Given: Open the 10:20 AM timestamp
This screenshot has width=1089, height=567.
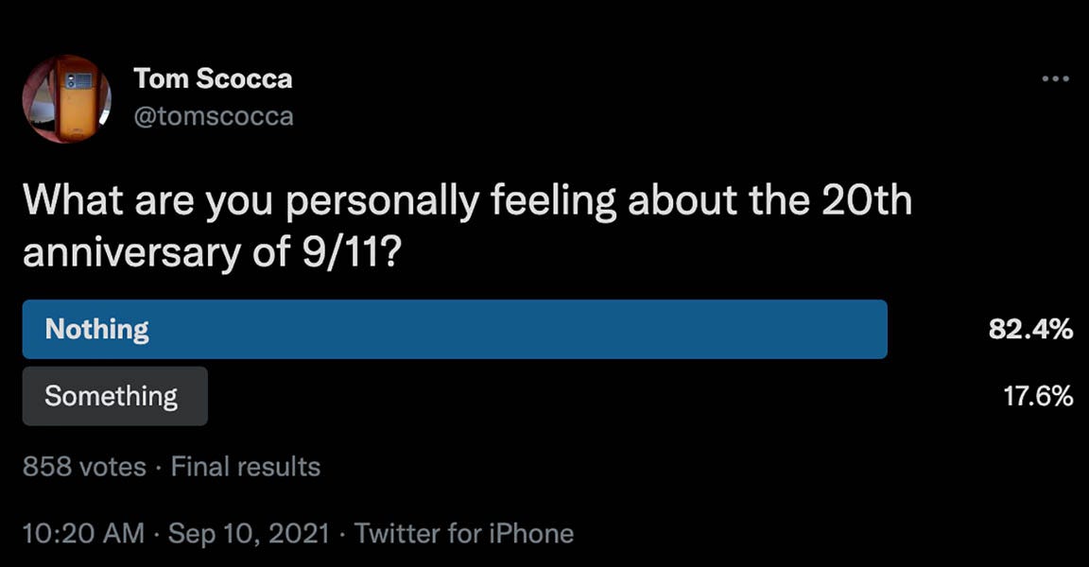Looking at the screenshot, I should [x=83, y=533].
